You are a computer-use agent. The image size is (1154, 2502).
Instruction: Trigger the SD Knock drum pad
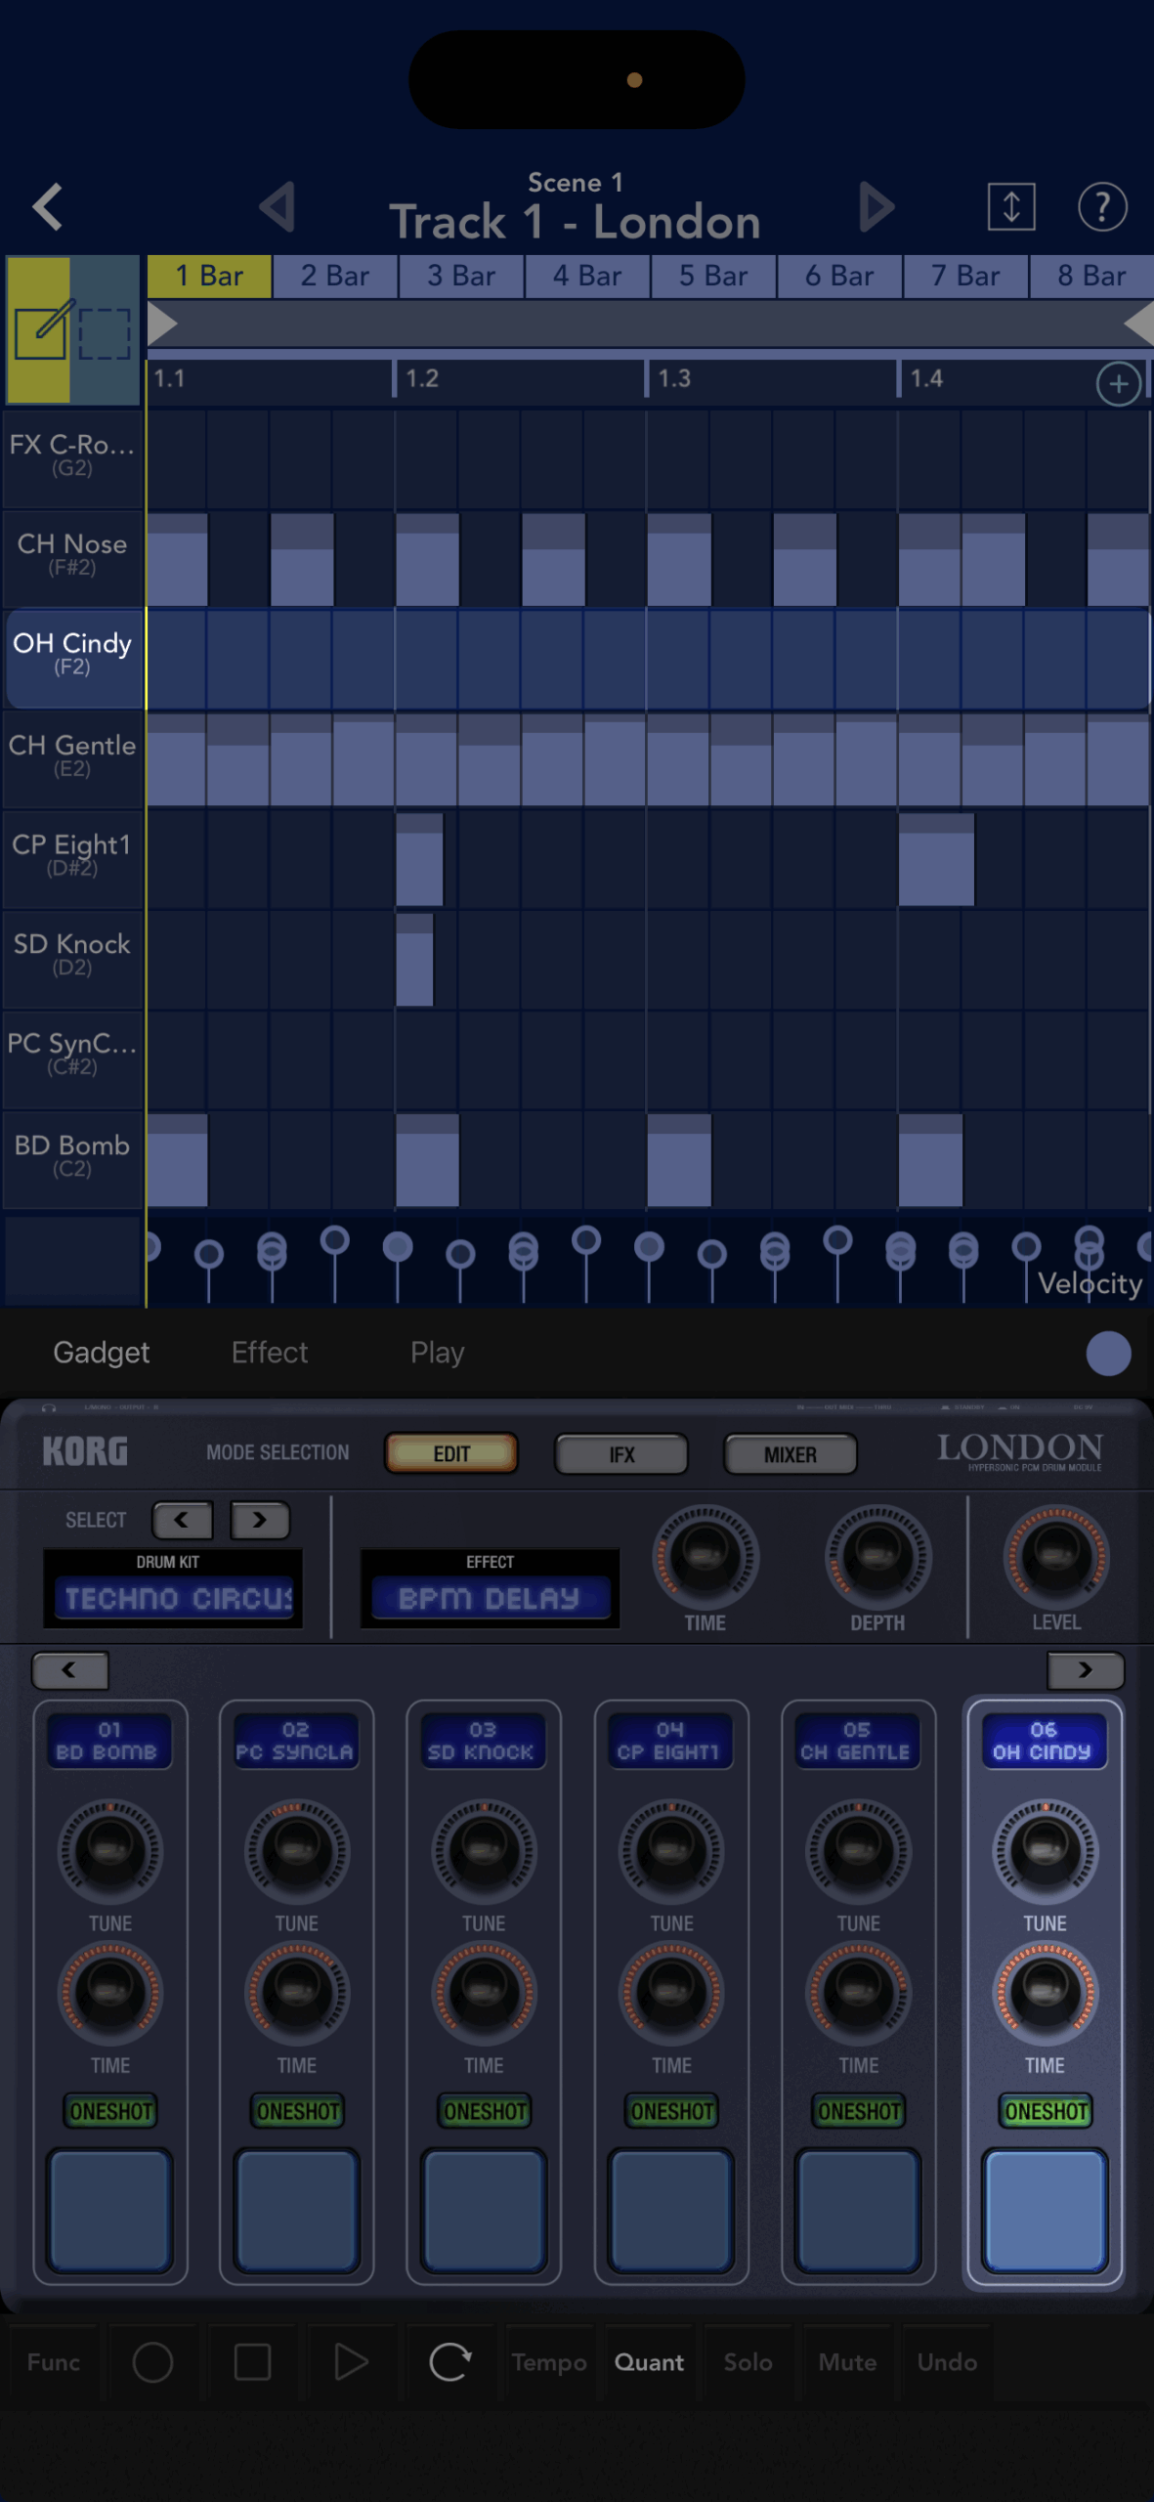click(x=484, y=2211)
